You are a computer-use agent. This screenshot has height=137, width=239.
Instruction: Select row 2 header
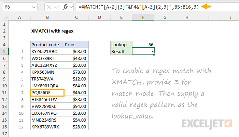coord(4,31)
